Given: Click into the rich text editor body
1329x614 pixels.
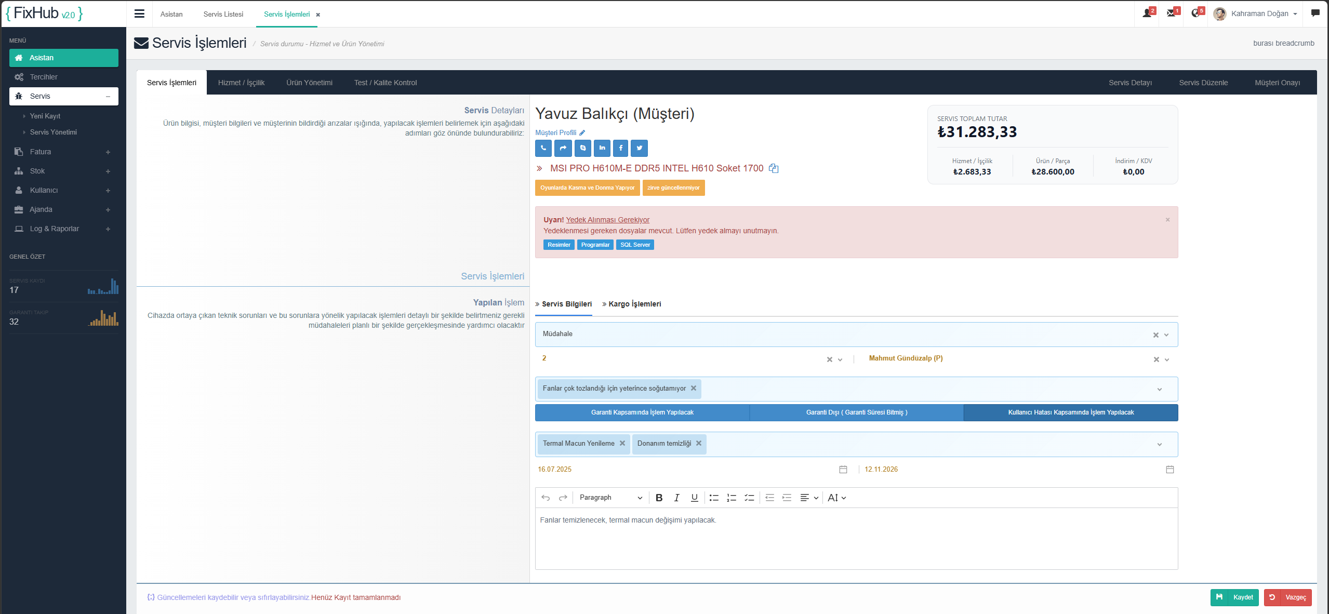Looking at the screenshot, I should pos(856,539).
